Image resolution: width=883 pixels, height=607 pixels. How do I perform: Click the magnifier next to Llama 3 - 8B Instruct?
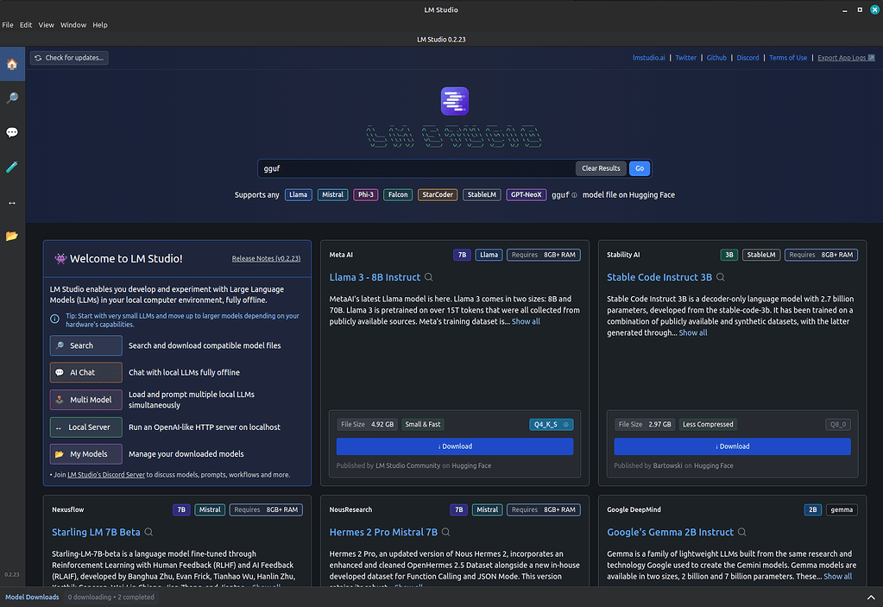(429, 277)
